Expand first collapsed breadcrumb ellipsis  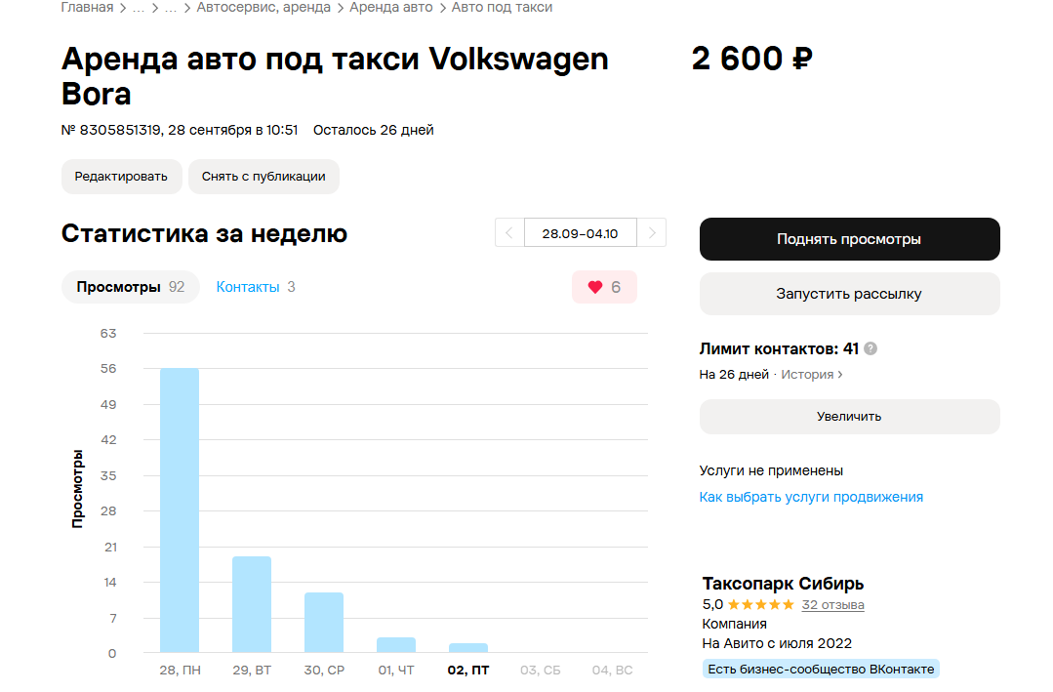[139, 8]
